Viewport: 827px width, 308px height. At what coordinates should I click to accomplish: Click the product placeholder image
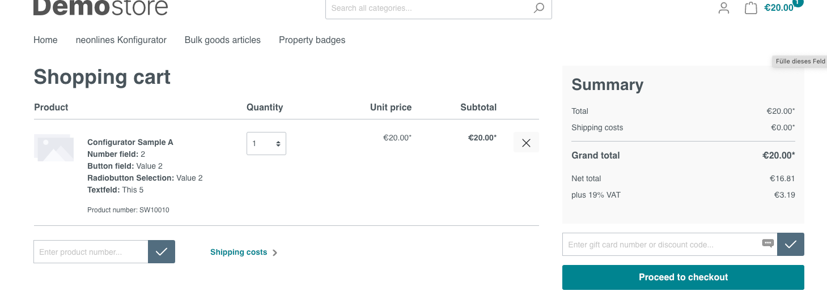54,148
